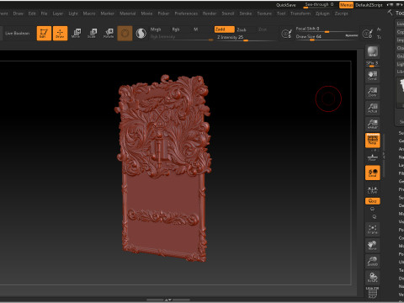
Task: Toggle the L.Sym local symmetry button
Action: coord(373,190)
